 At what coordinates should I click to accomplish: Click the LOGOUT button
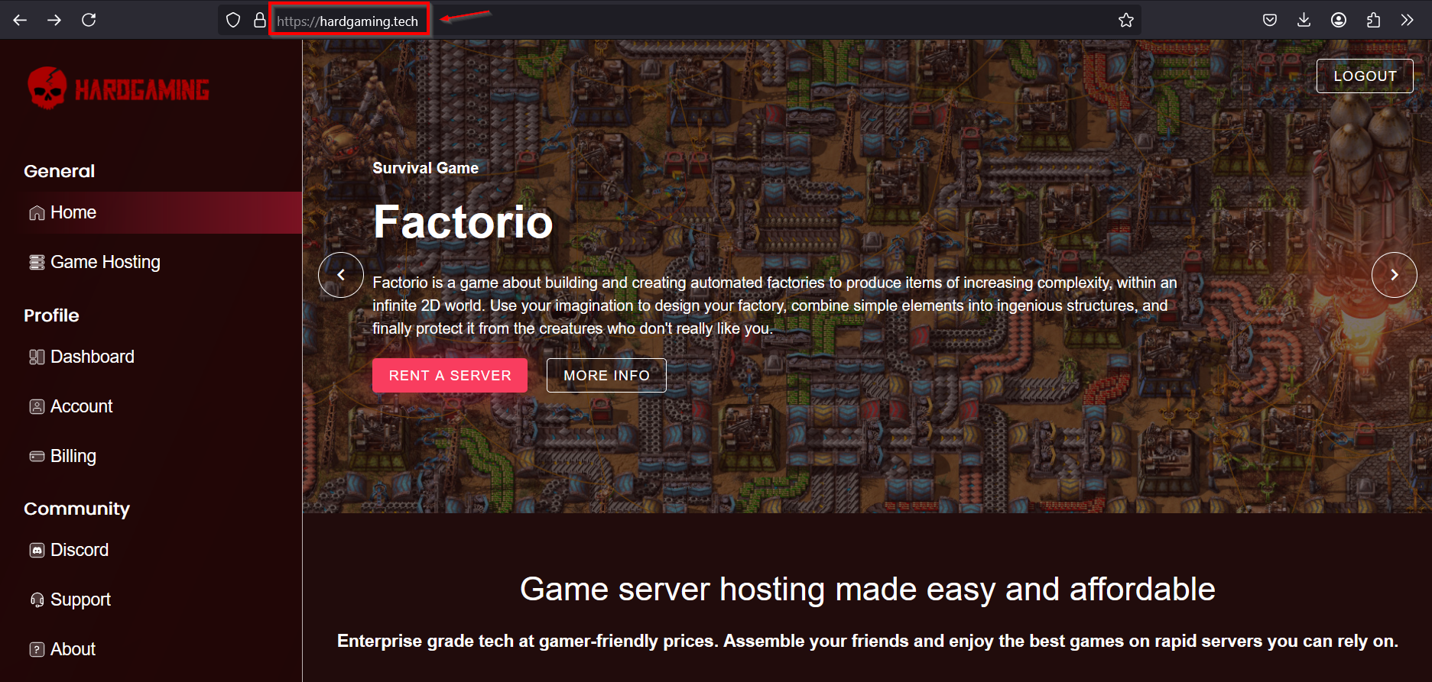pos(1365,76)
